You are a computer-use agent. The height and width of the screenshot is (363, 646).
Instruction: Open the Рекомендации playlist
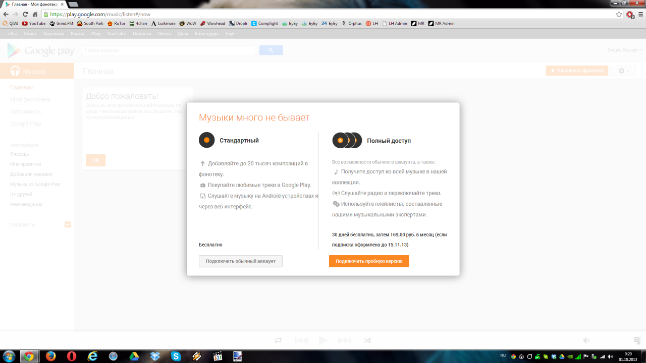26,204
